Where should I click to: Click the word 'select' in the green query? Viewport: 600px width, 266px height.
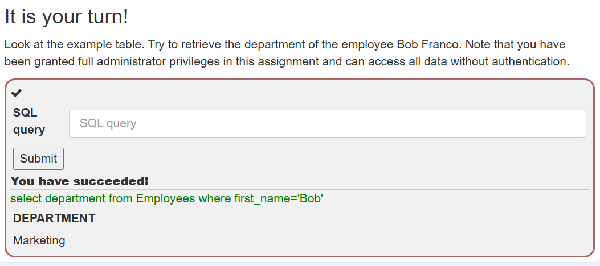[x=26, y=198]
